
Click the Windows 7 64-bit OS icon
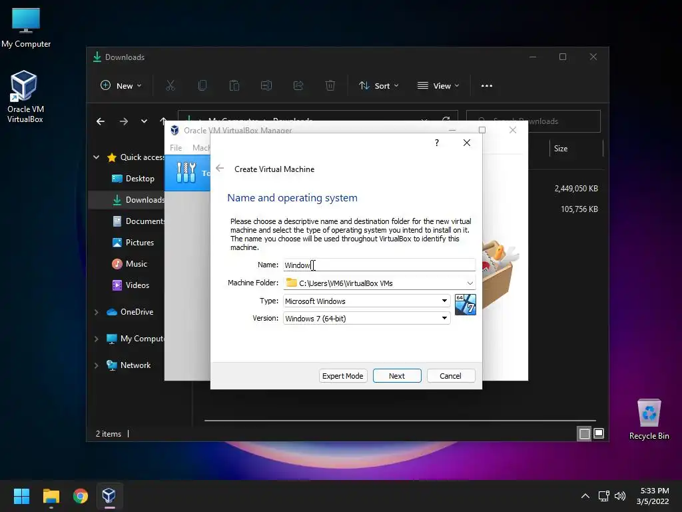point(465,304)
